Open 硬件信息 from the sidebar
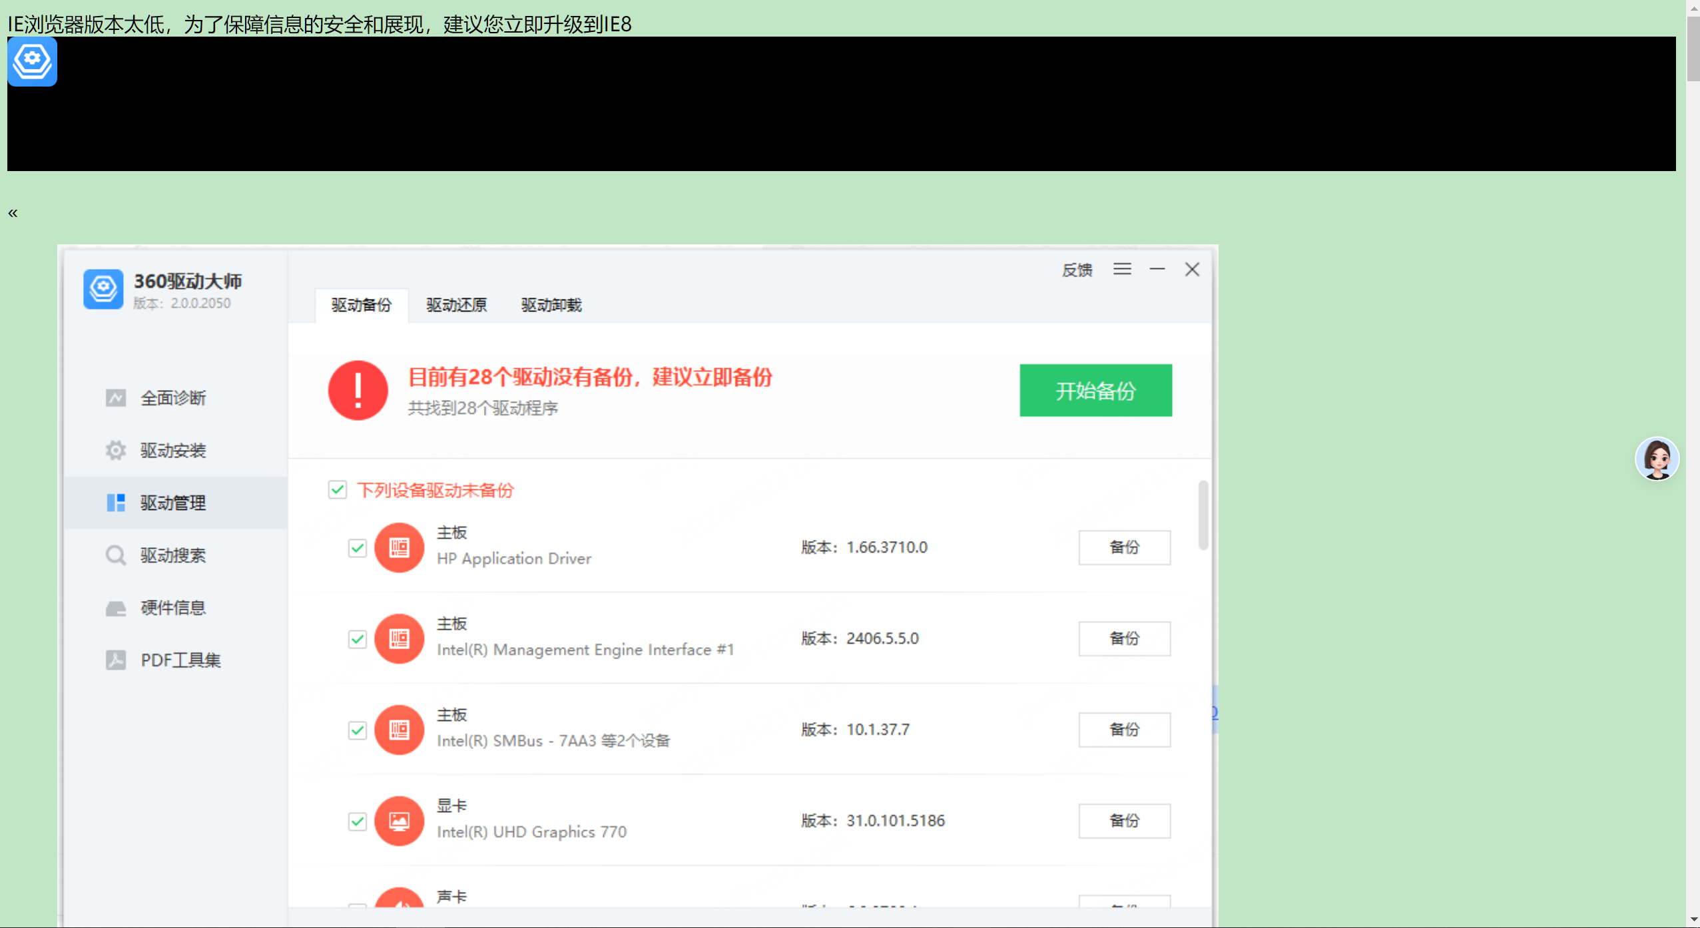Screen dimensions: 1700x928 tap(172, 608)
